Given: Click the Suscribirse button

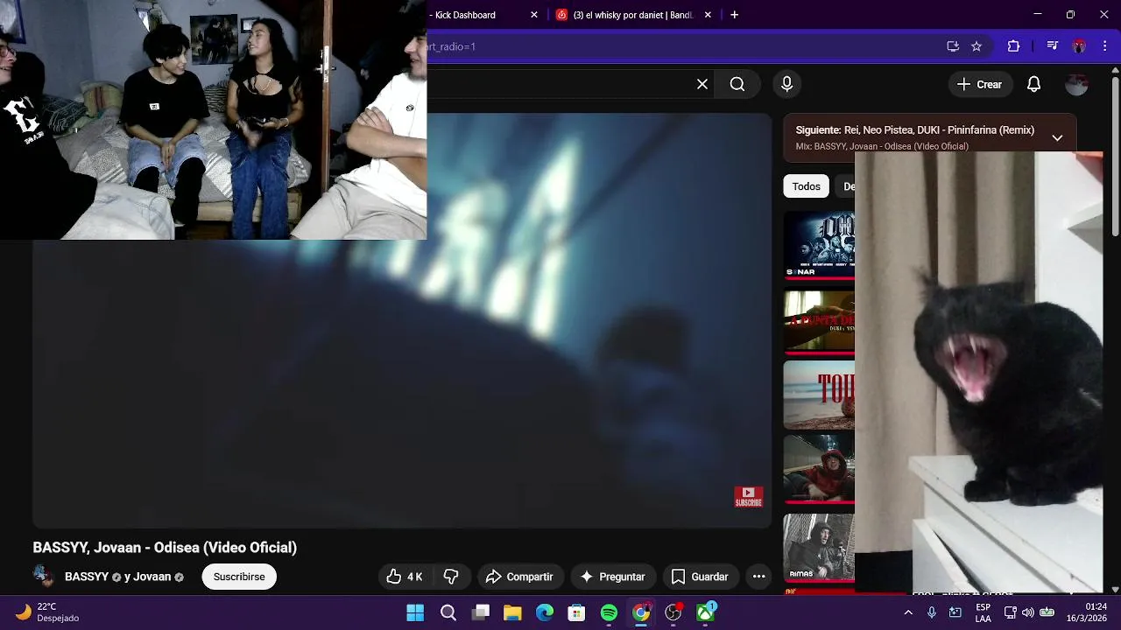Looking at the screenshot, I should (239, 577).
